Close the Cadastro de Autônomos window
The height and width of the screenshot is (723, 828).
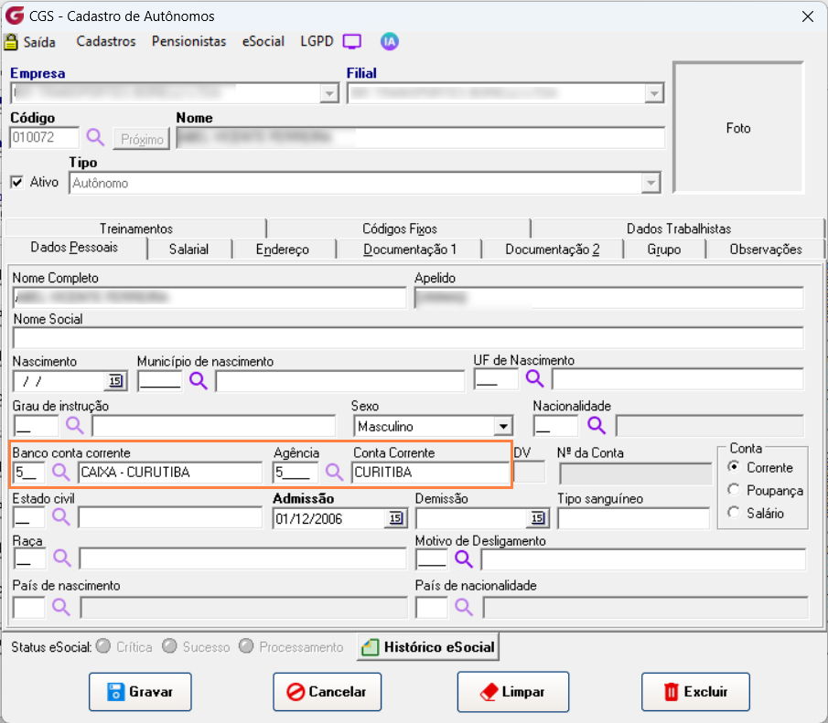(x=807, y=16)
